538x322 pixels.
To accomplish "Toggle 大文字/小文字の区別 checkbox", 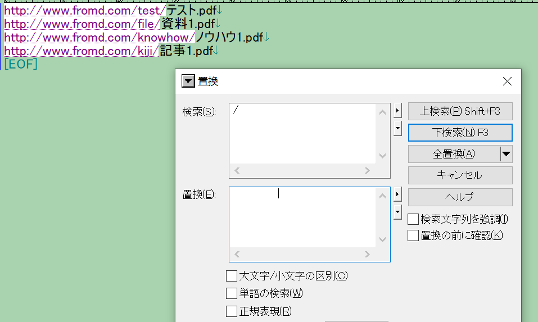I will pos(232,276).
